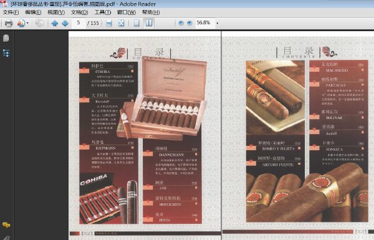Image resolution: width=374 pixels, height=240 pixels.
Task: Go to previous page with up arrow
Action: pos(55,23)
